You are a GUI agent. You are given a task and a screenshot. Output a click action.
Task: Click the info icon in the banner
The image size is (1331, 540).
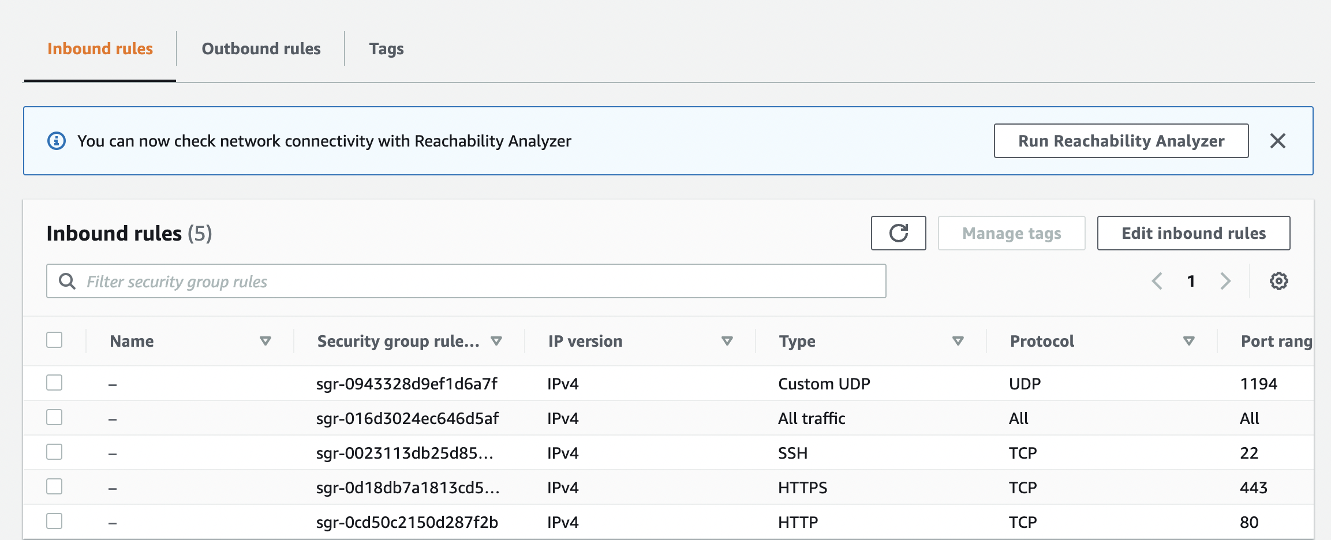(57, 141)
